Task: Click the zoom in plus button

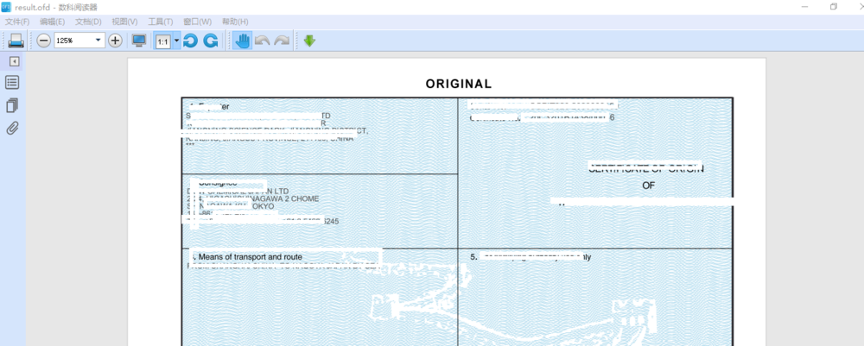Action: (115, 41)
